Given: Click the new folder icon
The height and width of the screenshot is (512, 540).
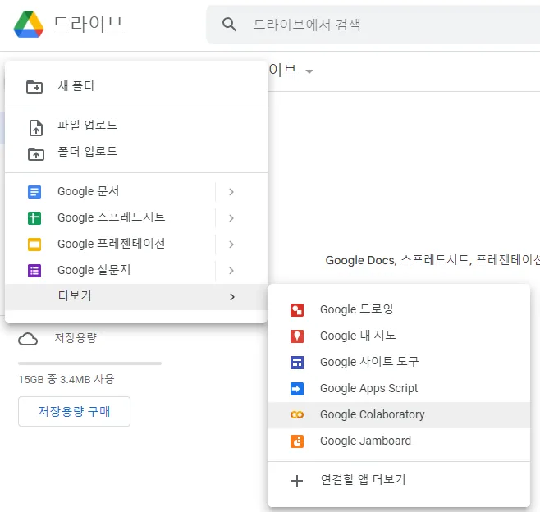Looking at the screenshot, I should 34,86.
